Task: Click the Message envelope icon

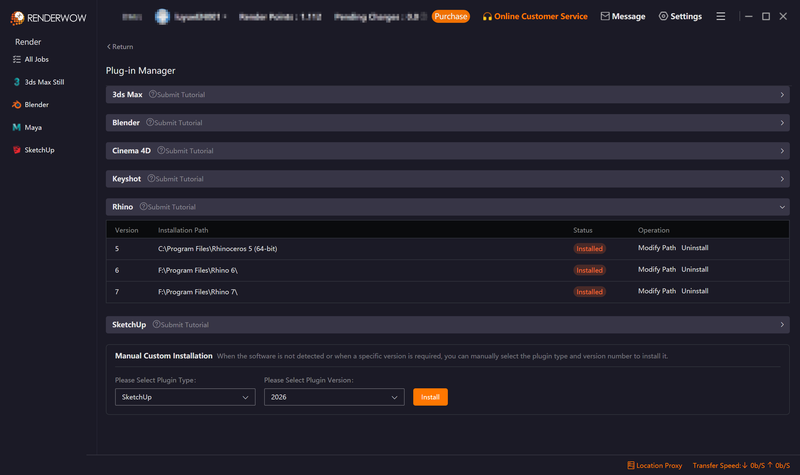Action: pyautogui.click(x=605, y=16)
